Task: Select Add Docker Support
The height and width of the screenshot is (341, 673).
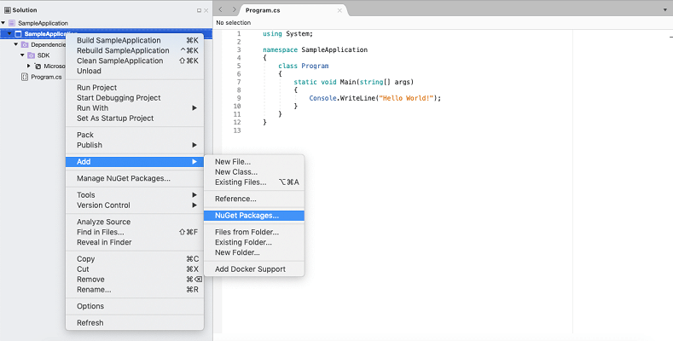Action: [254, 269]
